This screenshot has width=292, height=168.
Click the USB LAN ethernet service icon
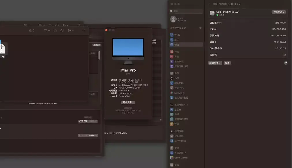[212, 13]
